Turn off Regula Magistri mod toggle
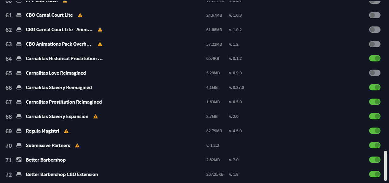The height and width of the screenshot is (183, 389). (375, 131)
